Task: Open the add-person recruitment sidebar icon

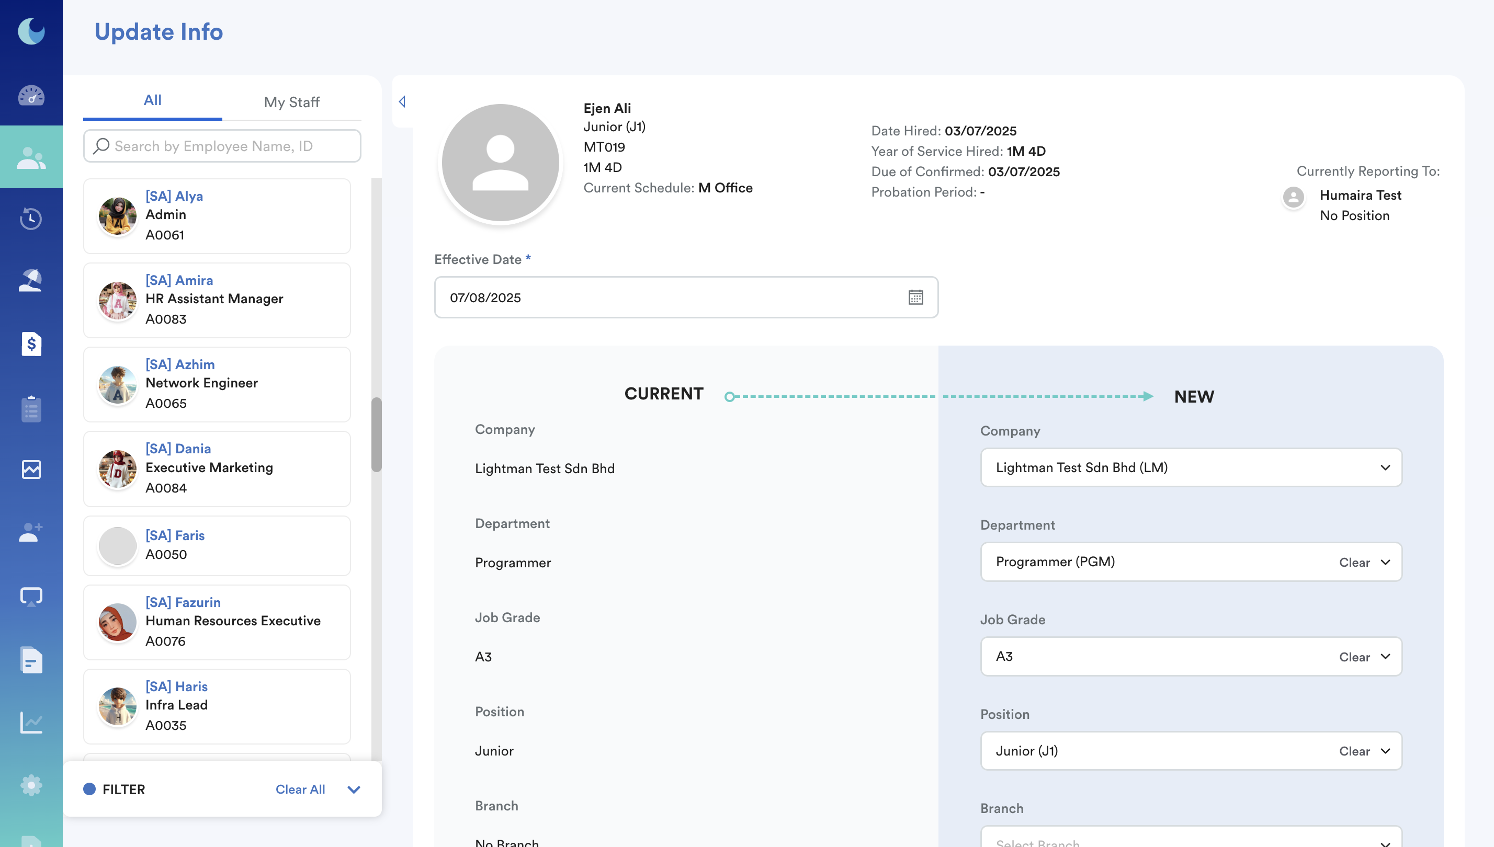Action: 31,532
